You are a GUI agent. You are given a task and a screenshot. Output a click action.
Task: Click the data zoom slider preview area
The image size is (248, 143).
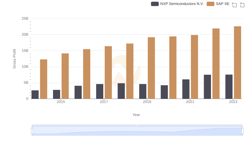coord(137,131)
